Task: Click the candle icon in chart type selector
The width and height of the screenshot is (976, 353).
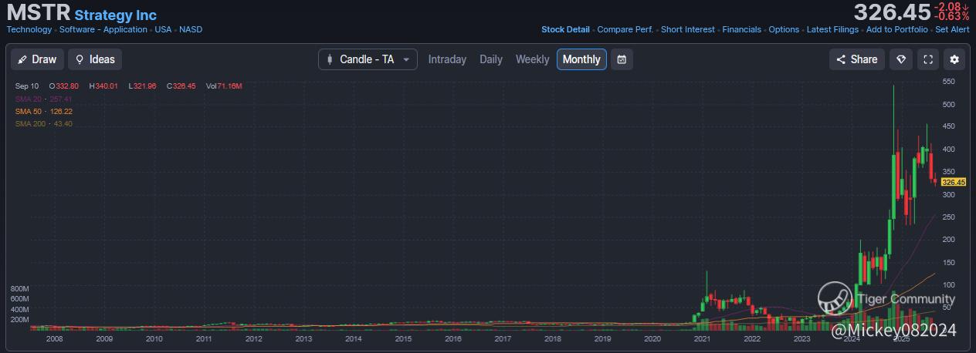Action: [330, 59]
